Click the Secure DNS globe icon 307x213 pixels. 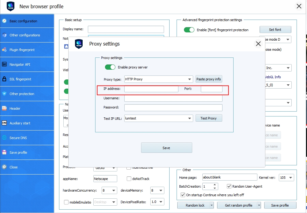click(x=4, y=138)
